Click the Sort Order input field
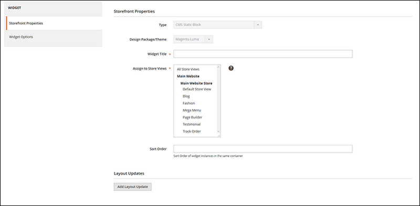 tap(263, 149)
